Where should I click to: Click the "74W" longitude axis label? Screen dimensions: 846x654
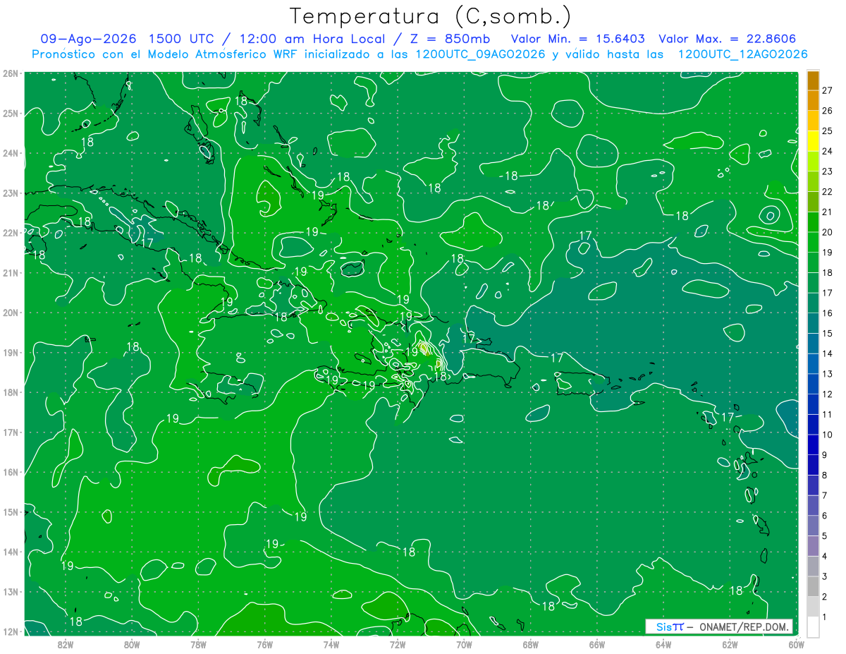(x=331, y=643)
